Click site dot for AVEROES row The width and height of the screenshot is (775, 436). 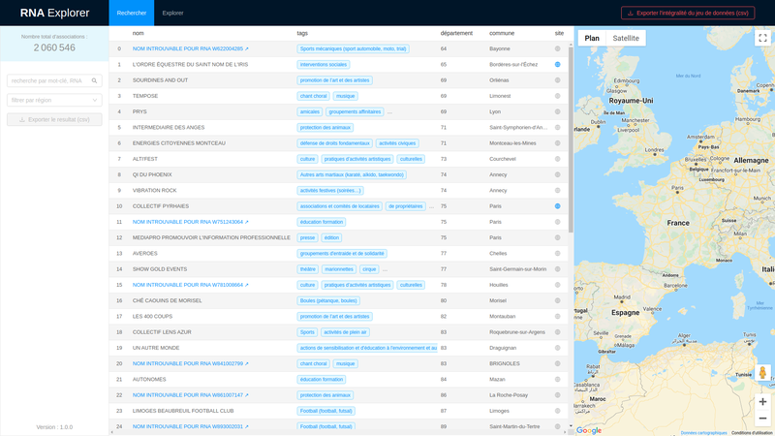pyautogui.click(x=558, y=253)
